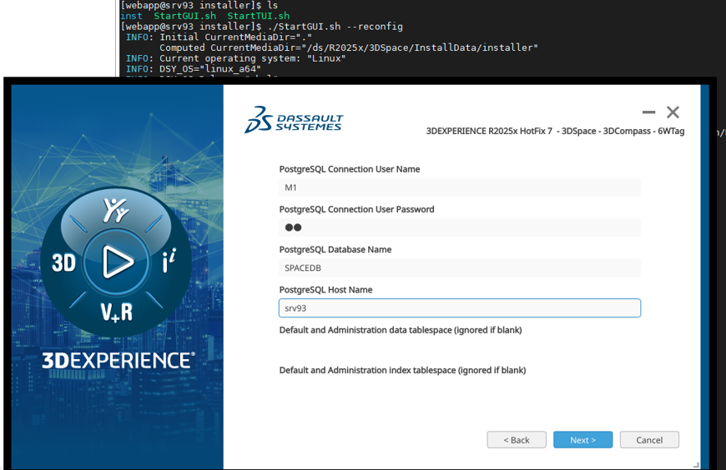Click the V+R quadrant of the compass
The height and width of the screenshot is (470, 726).
[x=117, y=312]
